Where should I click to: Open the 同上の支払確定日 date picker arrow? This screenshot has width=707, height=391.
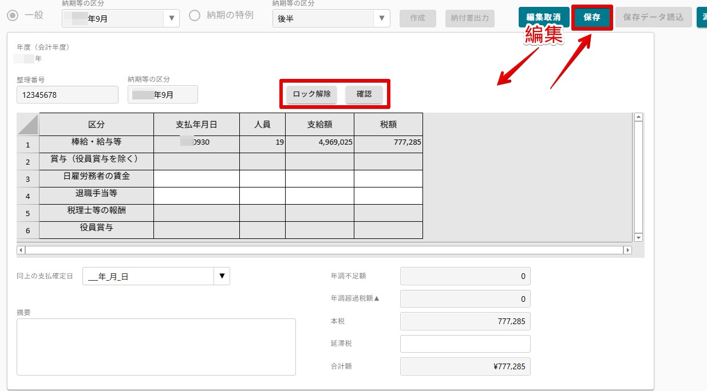(222, 277)
